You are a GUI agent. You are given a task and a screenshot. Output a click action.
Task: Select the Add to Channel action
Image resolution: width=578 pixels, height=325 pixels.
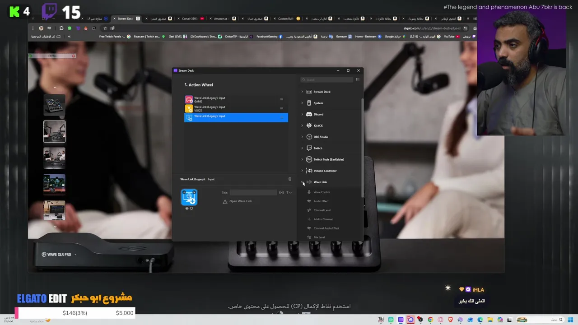323,219
